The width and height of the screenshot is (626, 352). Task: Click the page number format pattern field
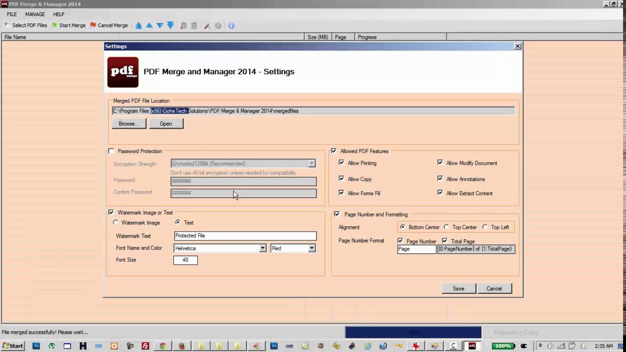tap(476, 249)
